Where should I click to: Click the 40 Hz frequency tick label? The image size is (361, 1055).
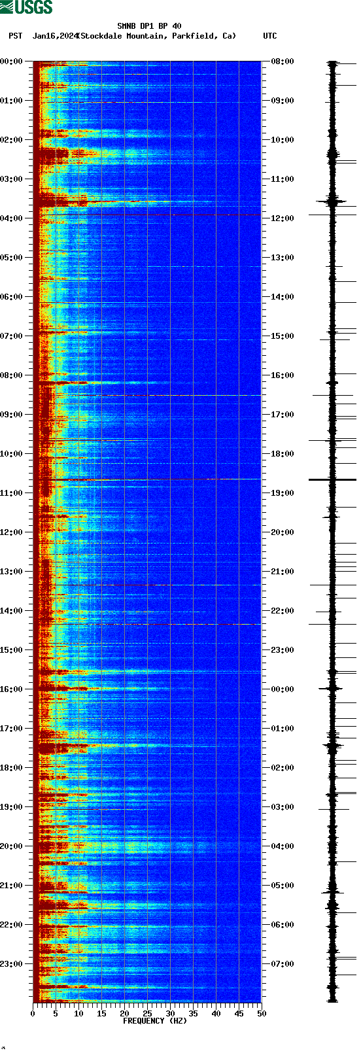[216, 1014]
